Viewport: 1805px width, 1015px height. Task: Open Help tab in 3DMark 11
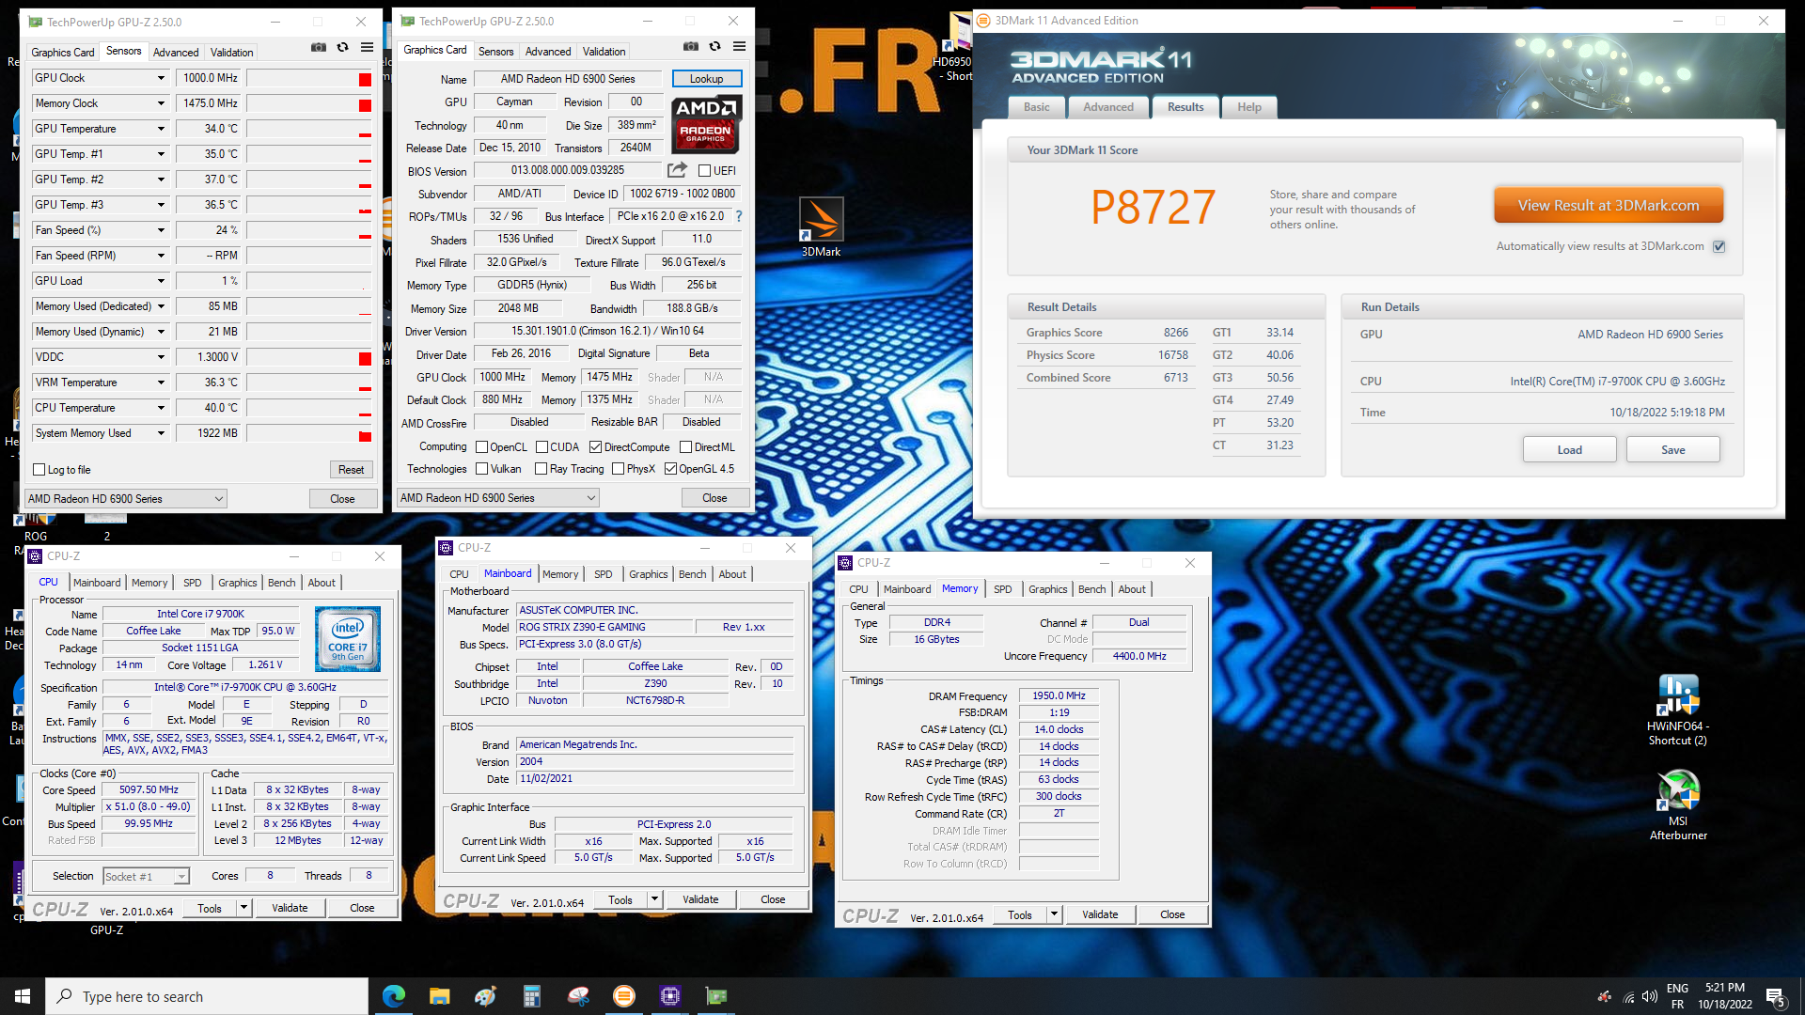point(1249,107)
